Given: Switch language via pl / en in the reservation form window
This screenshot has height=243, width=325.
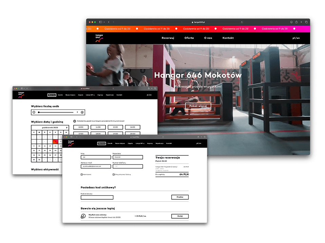Looking at the screenshot, I should [x=199, y=143].
